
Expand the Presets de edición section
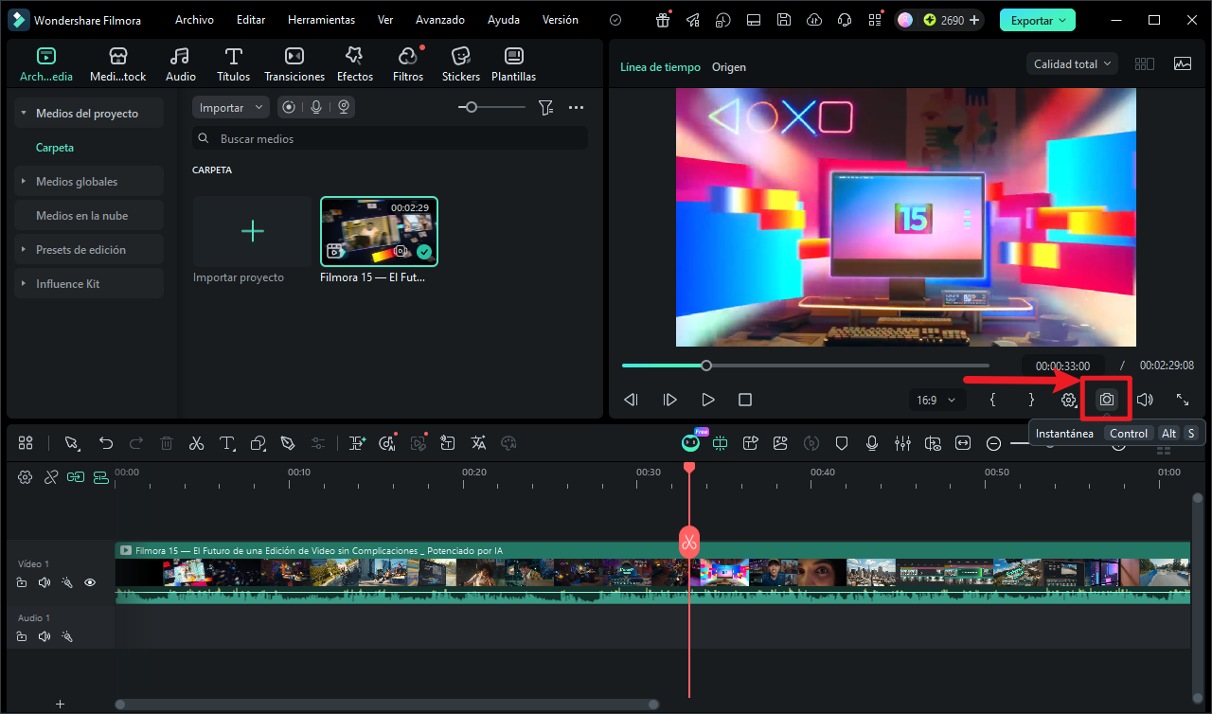pyautogui.click(x=24, y=250)
